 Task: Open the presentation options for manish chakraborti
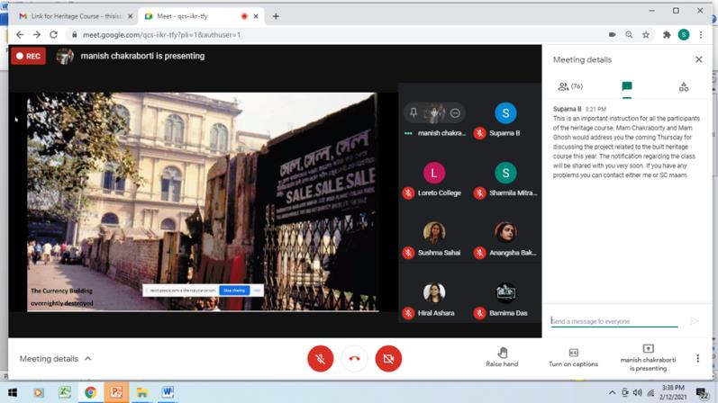click(648, 357)
